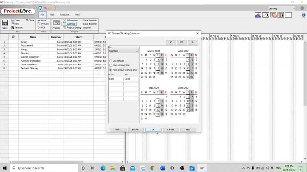Click the Open file icon in ribbon

(x=12, y=20)
